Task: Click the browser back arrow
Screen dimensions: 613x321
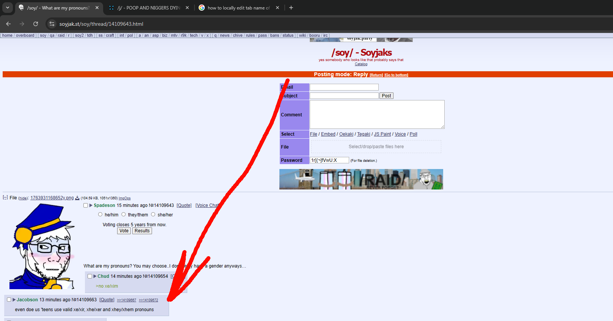Action: (8, 24)
